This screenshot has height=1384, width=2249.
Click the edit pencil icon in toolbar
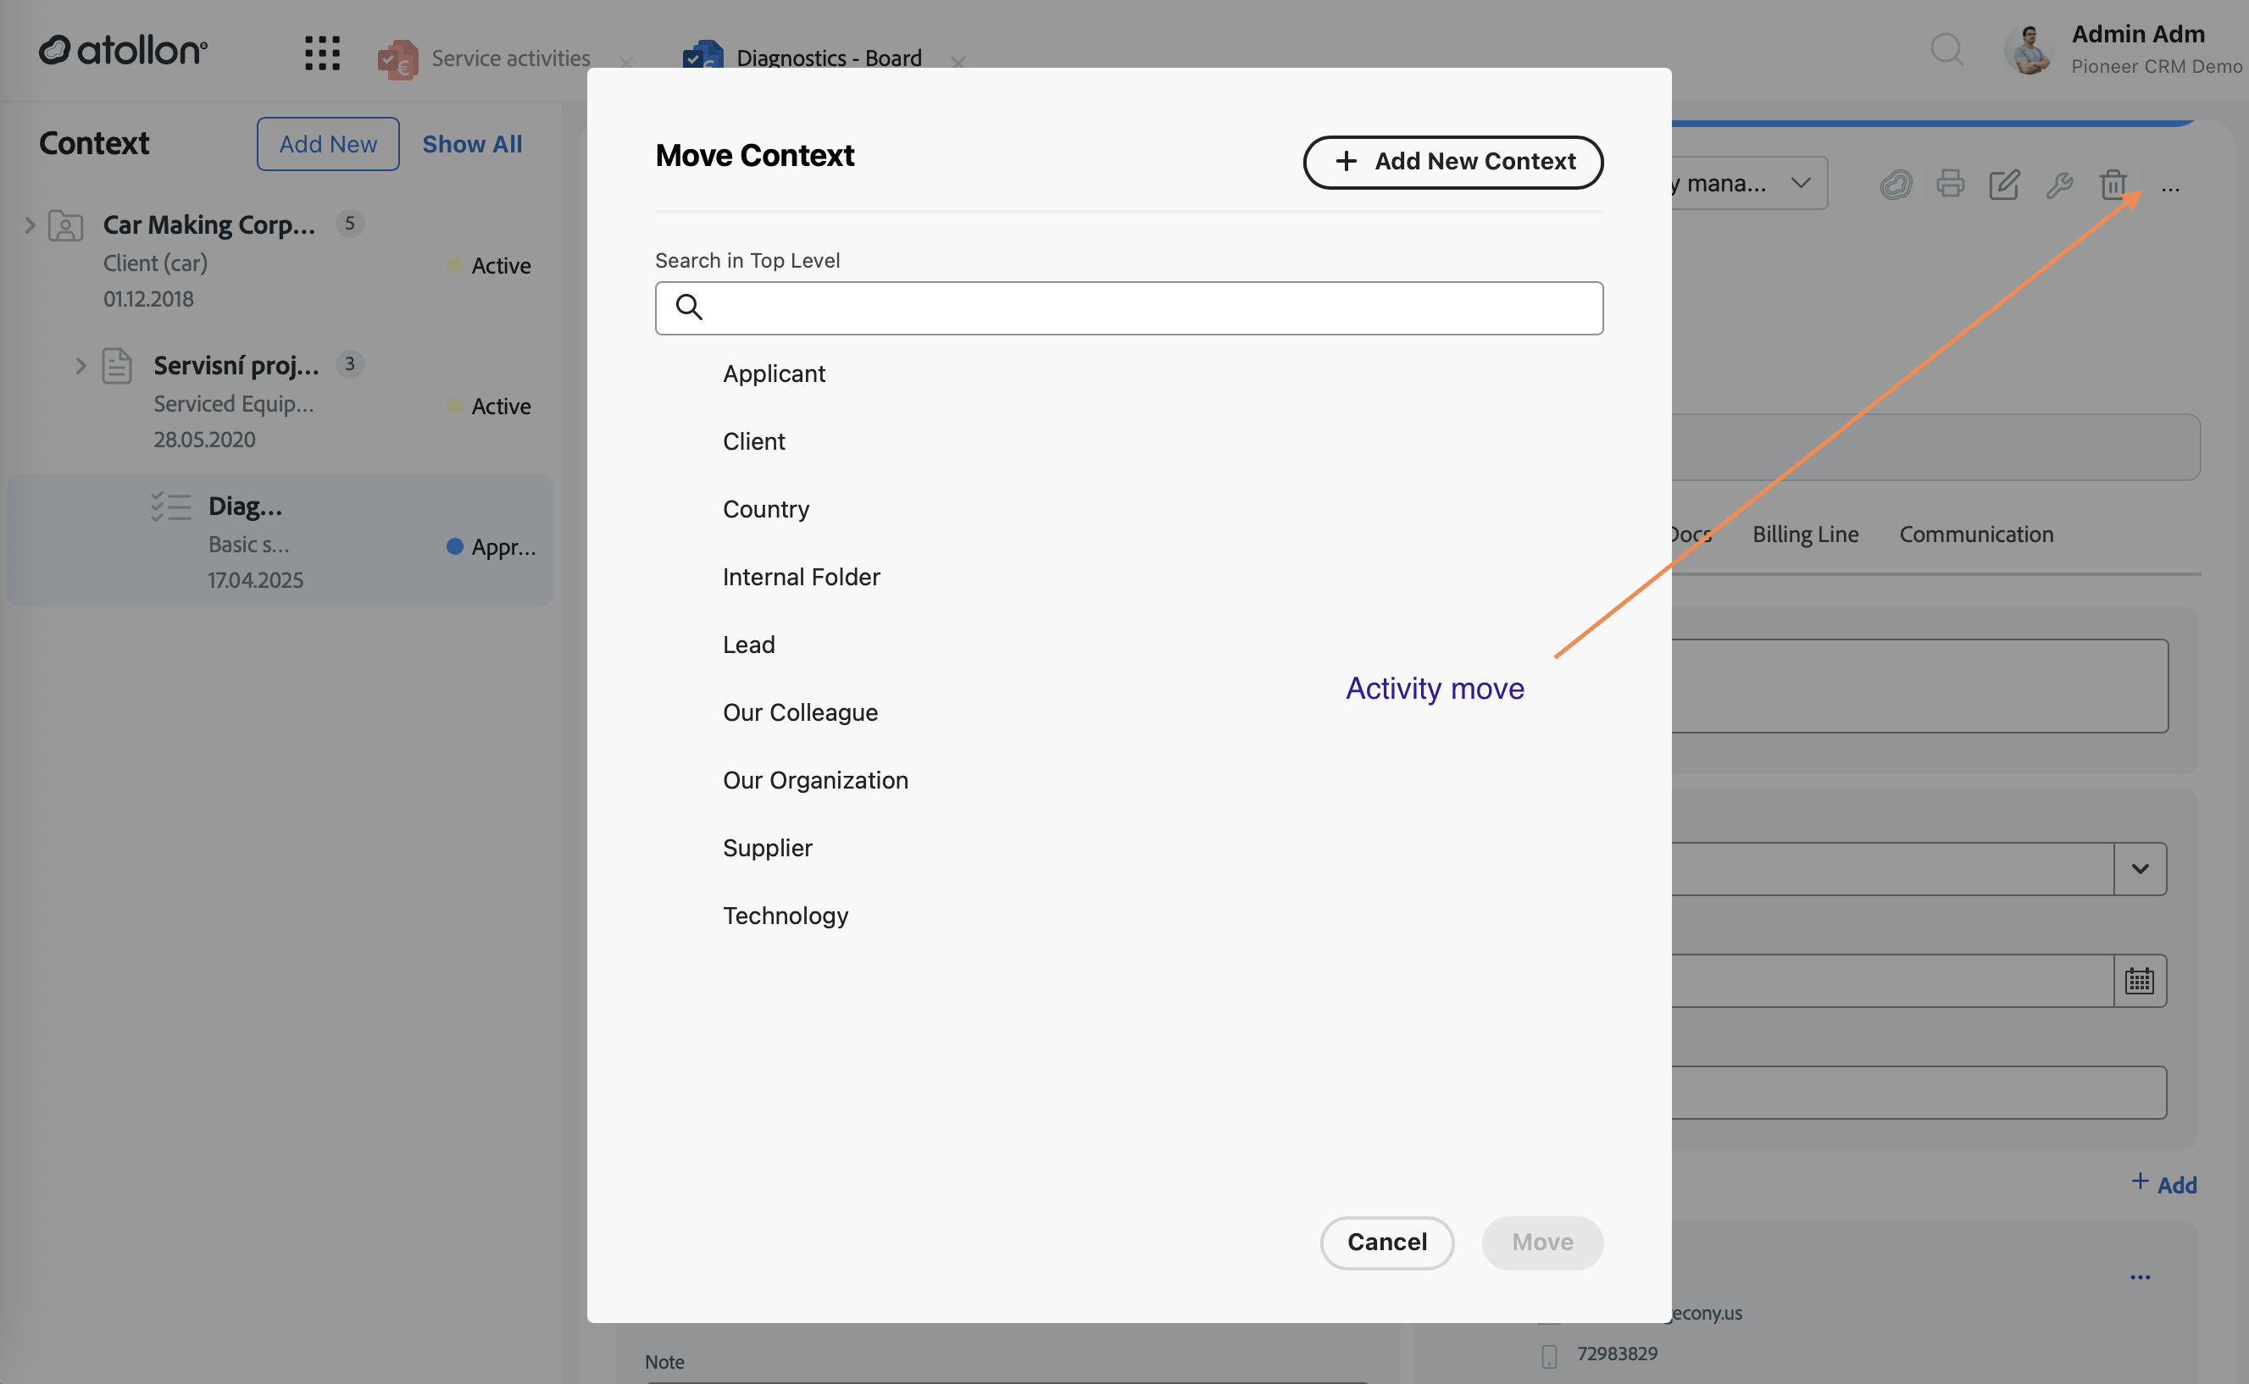(x=2003, y=184)
